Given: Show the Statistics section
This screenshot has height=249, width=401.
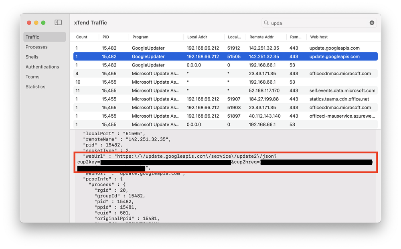Looking at the screenshot, I should pos(35,86).
